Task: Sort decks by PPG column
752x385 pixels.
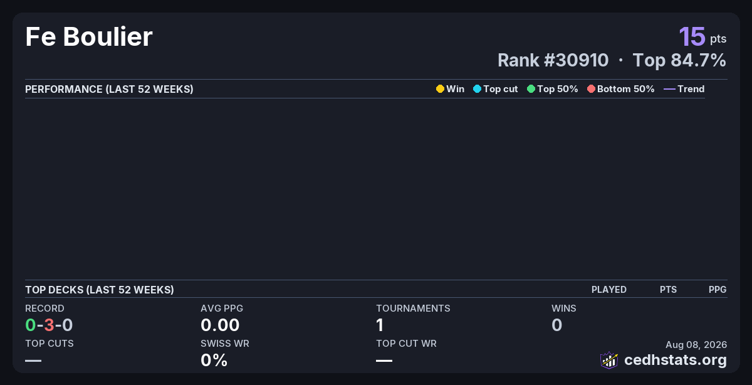Action: pos(718,290)
